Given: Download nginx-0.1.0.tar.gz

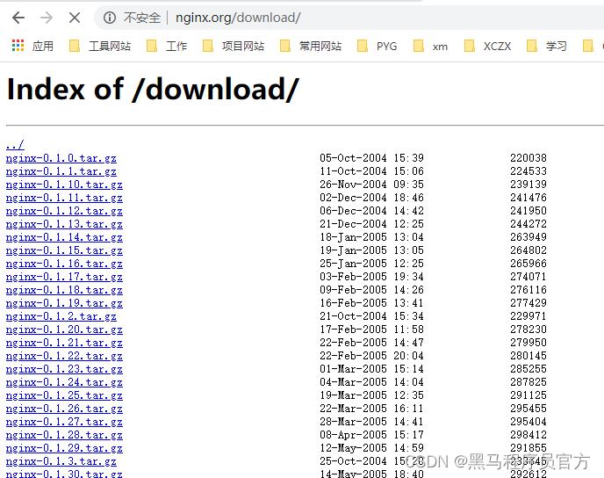Looking at the screenshot, I should 61,158.
